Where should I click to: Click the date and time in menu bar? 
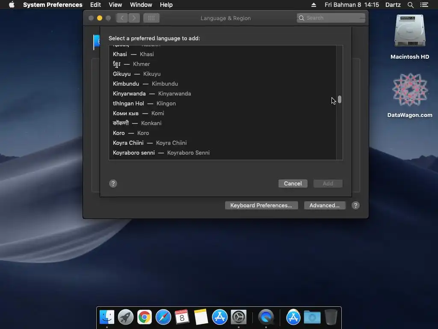tap(352, 5)
